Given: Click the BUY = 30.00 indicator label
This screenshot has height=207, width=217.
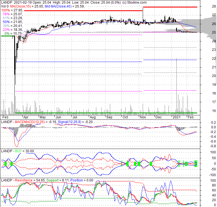Looking at the screenshot, I should [24, 151].
